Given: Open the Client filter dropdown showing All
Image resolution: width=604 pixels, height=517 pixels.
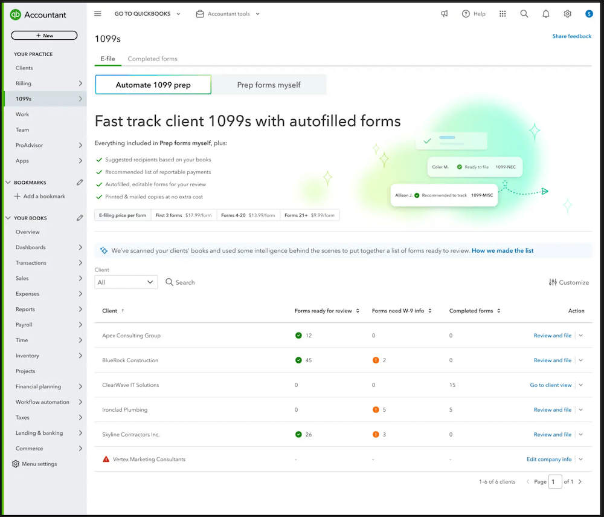Looking at the screenshot, I should [126, 282].
